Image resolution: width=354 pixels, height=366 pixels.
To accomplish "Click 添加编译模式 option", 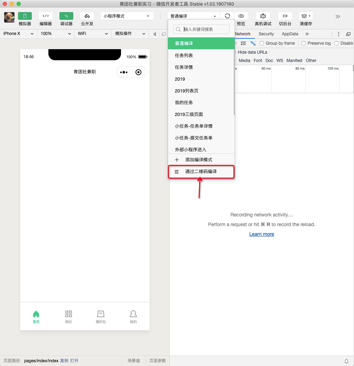I will (x=201, y=160).
